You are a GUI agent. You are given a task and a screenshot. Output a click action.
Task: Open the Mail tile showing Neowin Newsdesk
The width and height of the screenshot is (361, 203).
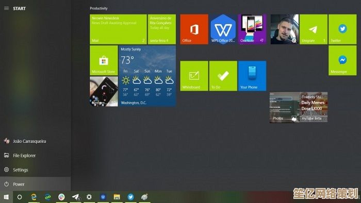(118, 29)
